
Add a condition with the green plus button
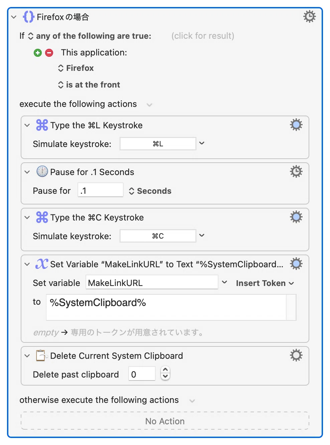point(38,53)
